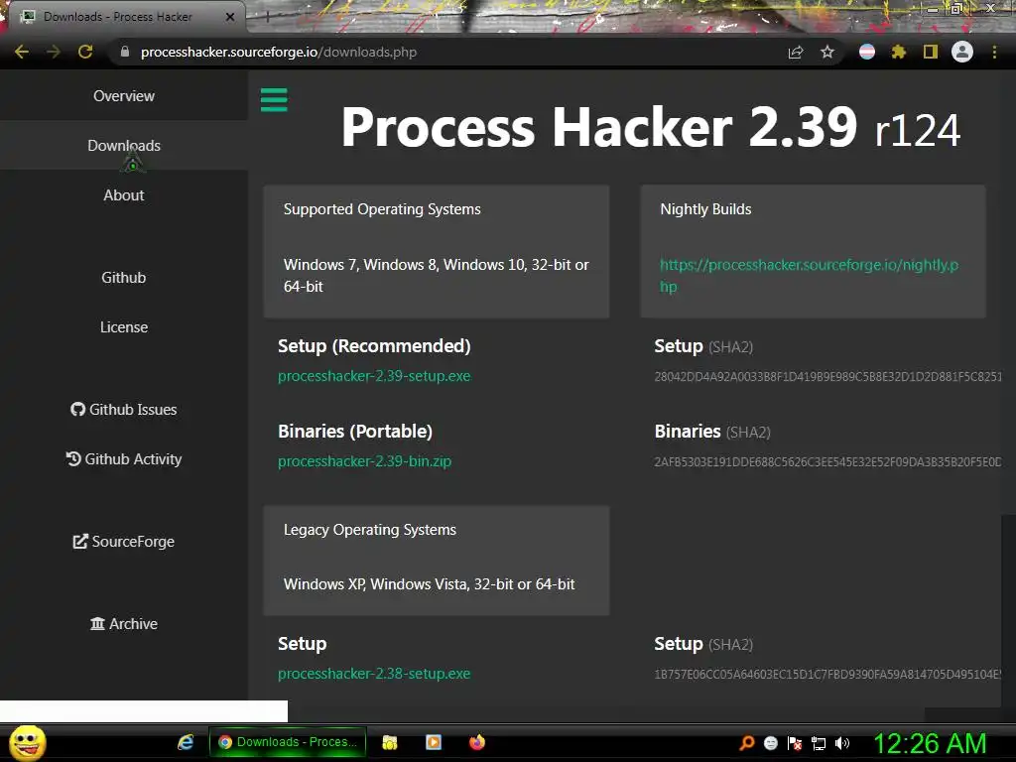Open the volume speaker tray icon
This screenshot has height=762, width=1016.
(x=842, y=743)
